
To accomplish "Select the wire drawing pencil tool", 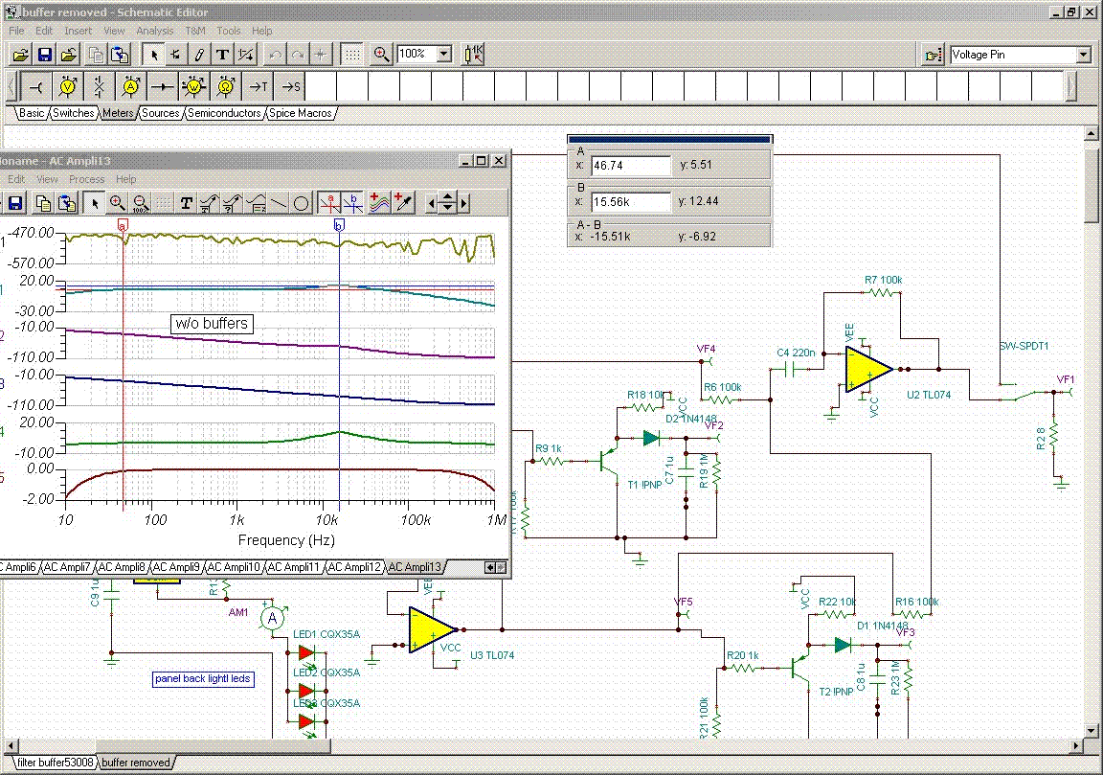I will pyautogui.click(x=199, y=55).
